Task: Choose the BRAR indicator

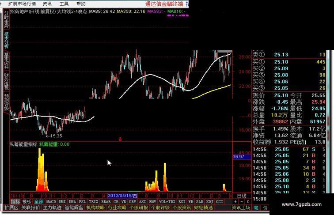Action: click(106, 201)
